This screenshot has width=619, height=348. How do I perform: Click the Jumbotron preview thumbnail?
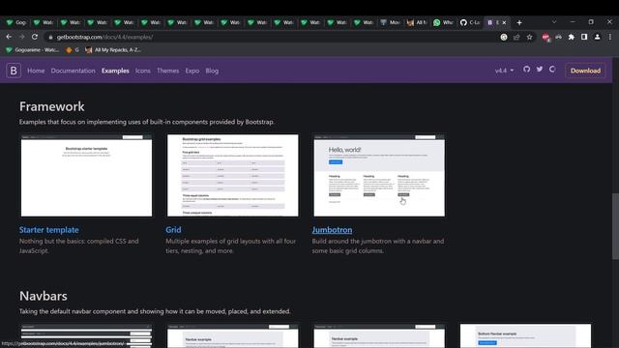pos(379,175)
